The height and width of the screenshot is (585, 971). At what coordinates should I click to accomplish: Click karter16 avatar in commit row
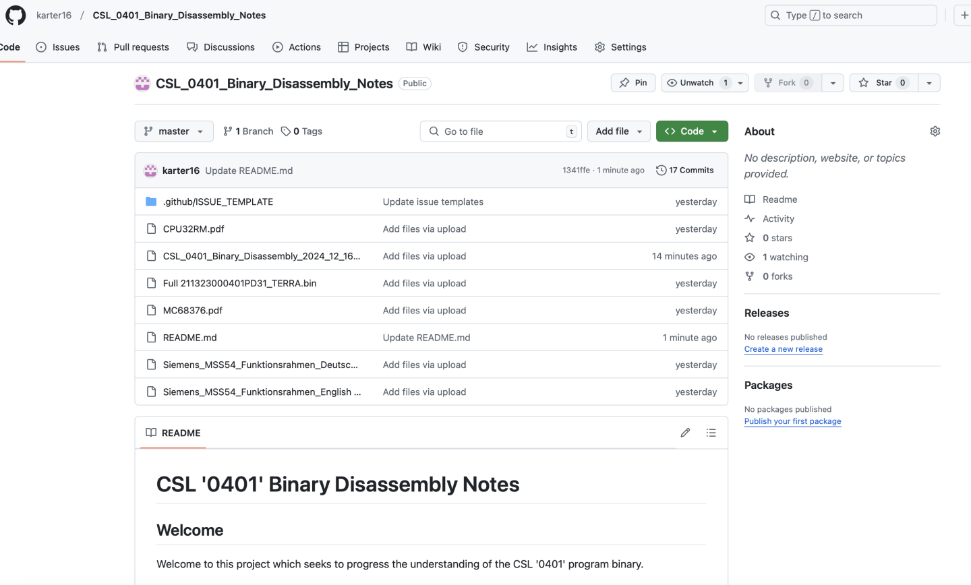[x=150, y=171]
